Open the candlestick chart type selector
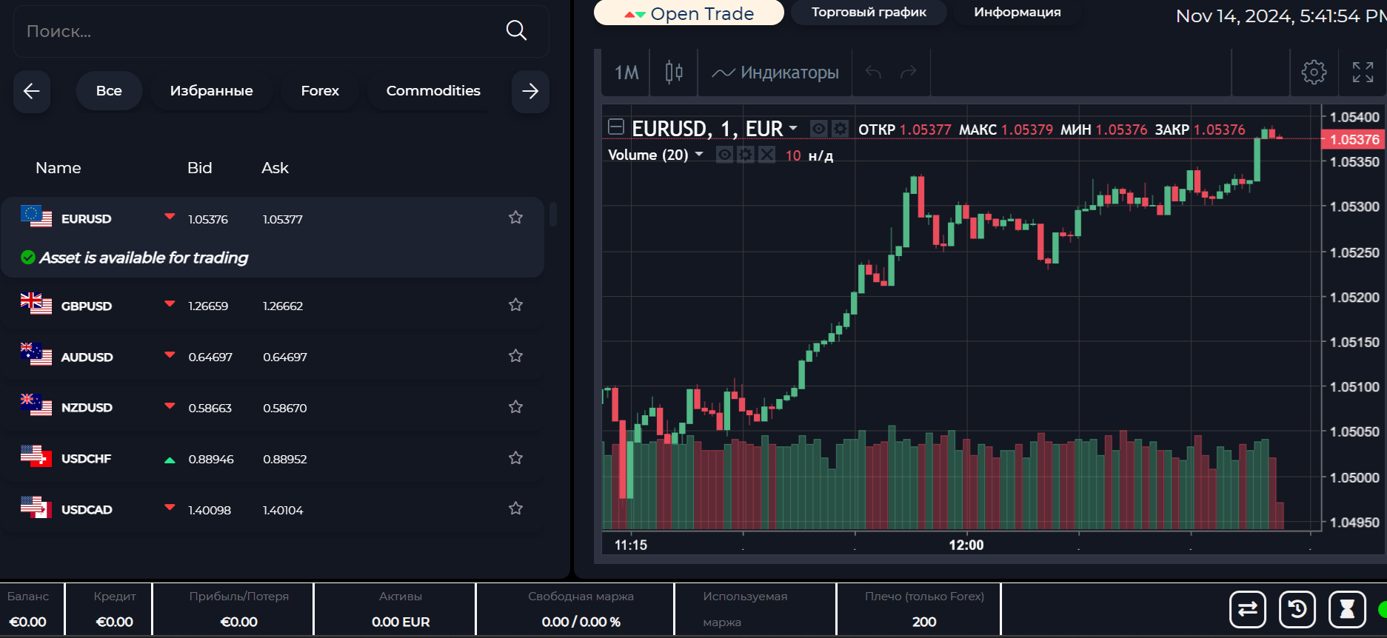1387x638 pixels. (674, 72)
